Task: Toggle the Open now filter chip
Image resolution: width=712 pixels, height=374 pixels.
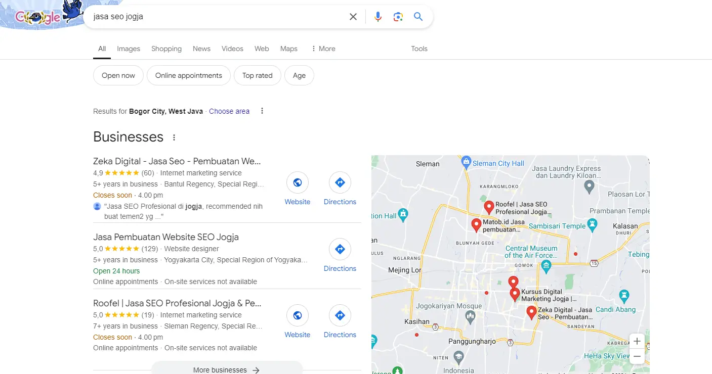Action: point(118,75)
